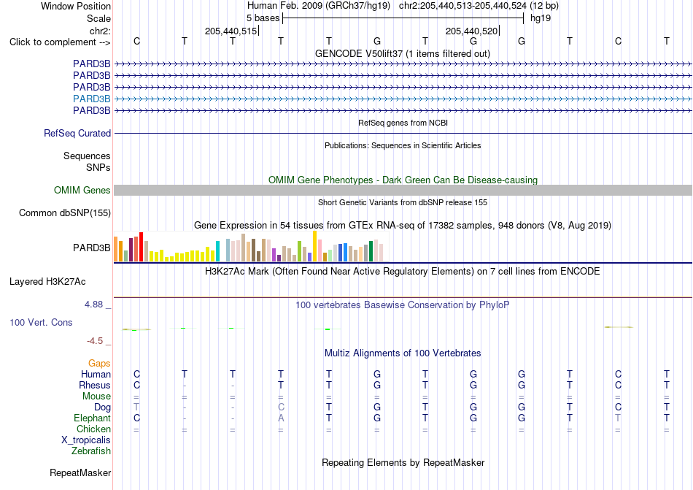Click the gray OMIM Genes item bar

(x=403, y=190)
